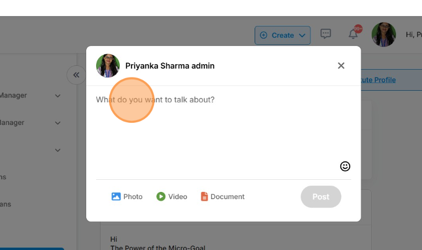The height and width of the screenshot is (250, 422).
Task: Open the Create dropdown menu
Action: (x=282, y=35)
